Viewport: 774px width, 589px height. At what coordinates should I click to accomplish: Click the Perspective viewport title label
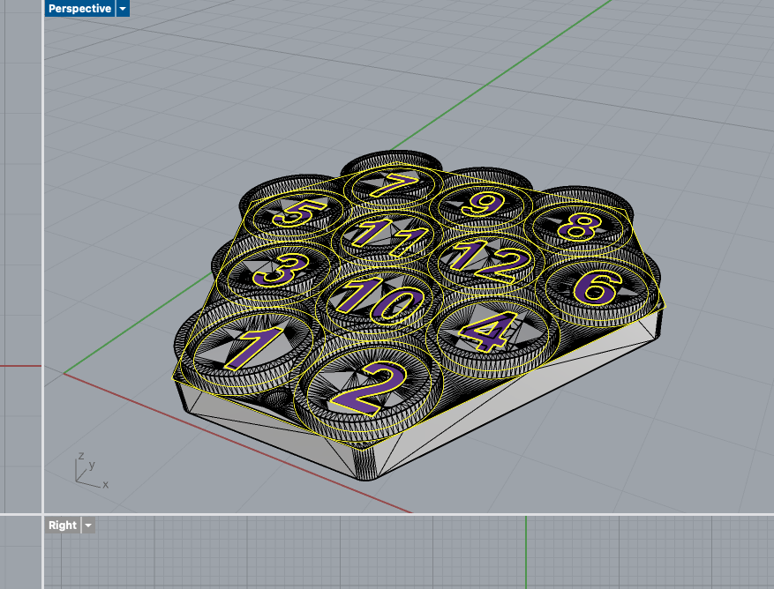pos(79,9)
